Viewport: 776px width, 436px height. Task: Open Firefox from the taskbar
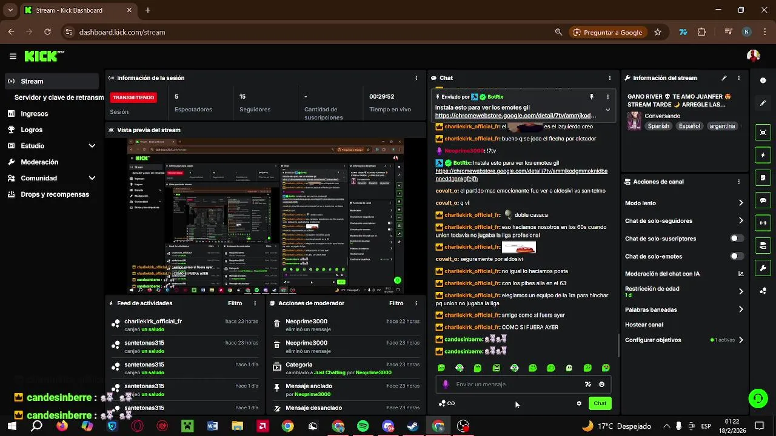(62, 426)
